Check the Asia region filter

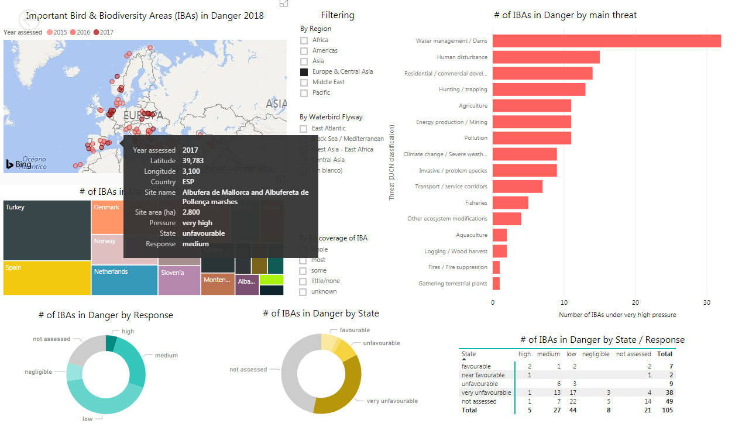coord(304,61)
